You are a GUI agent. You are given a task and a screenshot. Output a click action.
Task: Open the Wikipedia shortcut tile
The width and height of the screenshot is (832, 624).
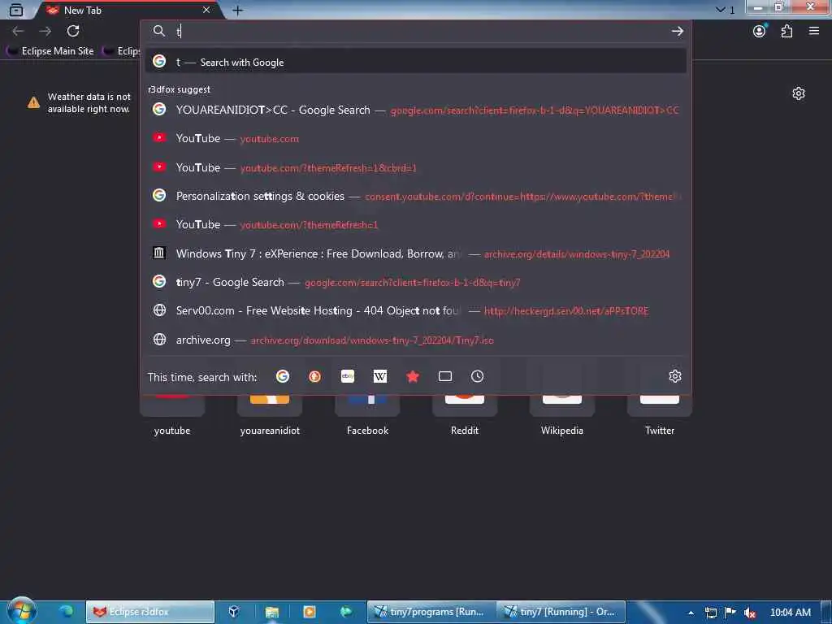coord(562,415)
